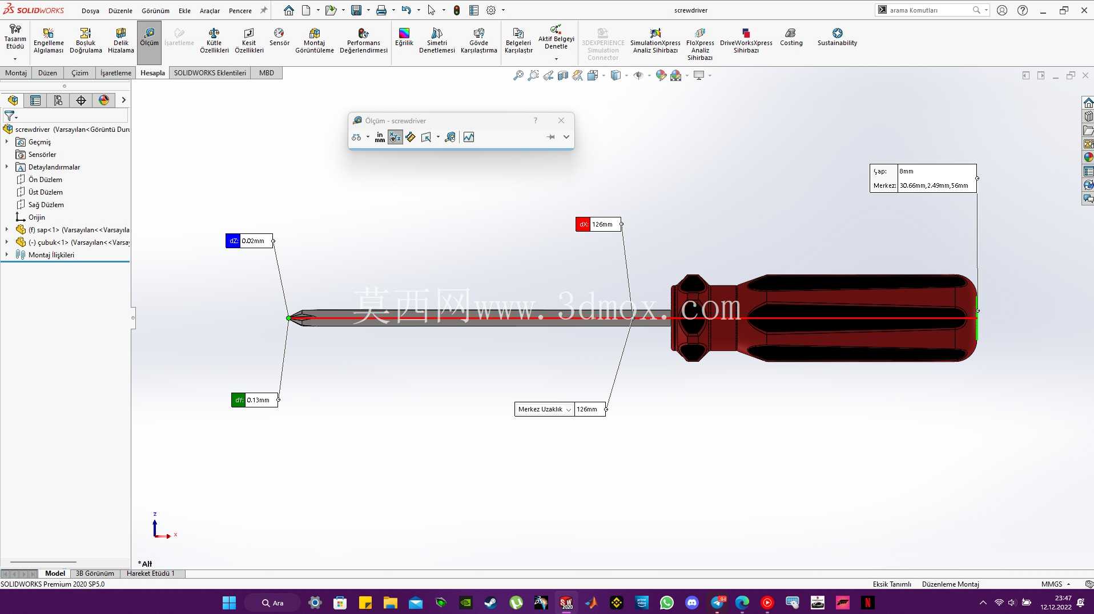The height and width of the screenshot is (614, 1094).
Task: Select Orijin in feature tree
Action: [37, 217]
